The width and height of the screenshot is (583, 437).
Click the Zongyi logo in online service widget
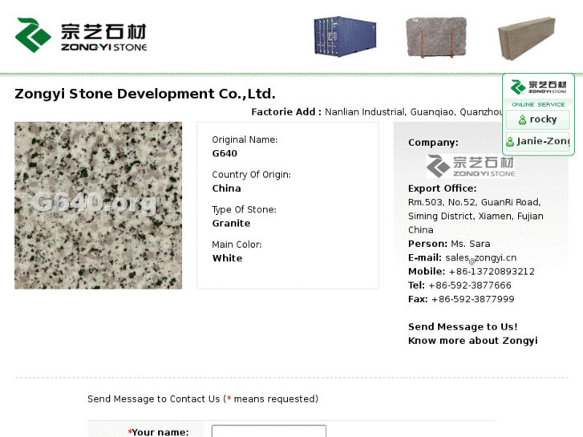coord(538,87)
